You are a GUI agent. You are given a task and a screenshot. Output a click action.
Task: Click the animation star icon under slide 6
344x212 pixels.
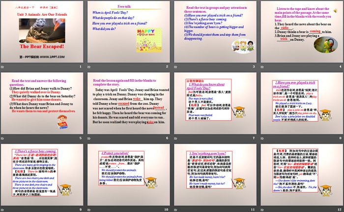pos(89,138)
